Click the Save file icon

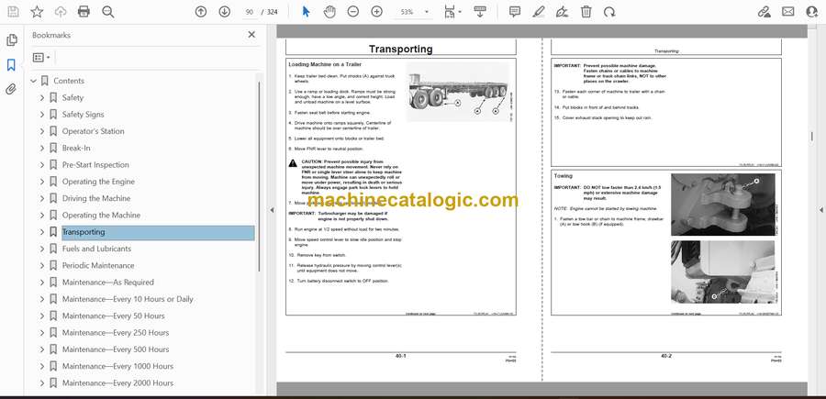pos(13,12)
